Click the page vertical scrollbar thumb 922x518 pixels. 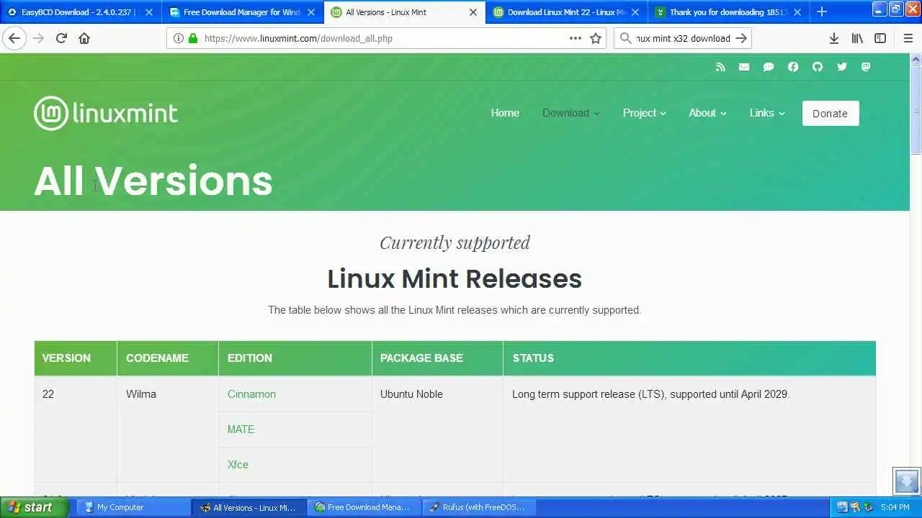point(916,109)
